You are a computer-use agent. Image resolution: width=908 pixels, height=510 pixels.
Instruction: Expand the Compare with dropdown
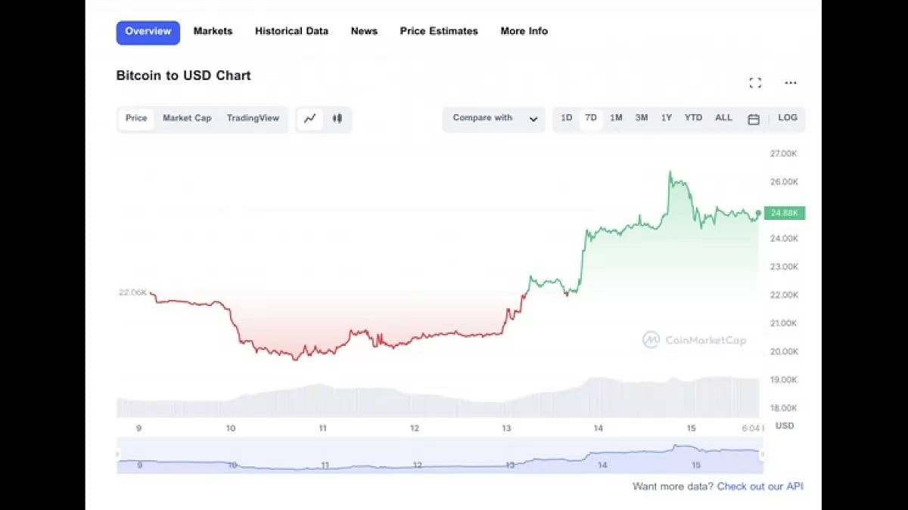tap(493, 119)
